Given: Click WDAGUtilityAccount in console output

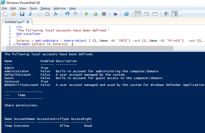Looking at the screenshot, I should click(21, 85).
